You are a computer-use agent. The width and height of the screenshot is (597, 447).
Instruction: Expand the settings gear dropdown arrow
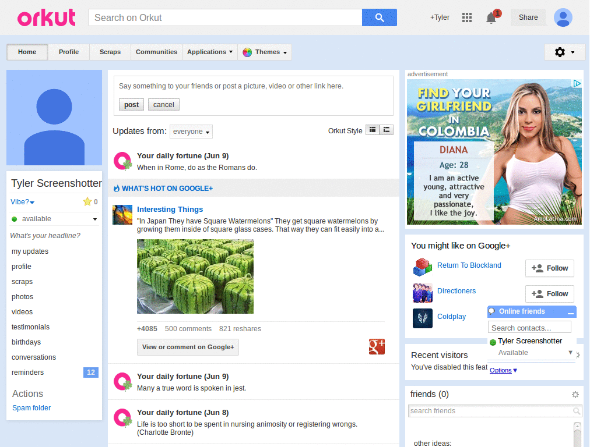pos(573,52)
